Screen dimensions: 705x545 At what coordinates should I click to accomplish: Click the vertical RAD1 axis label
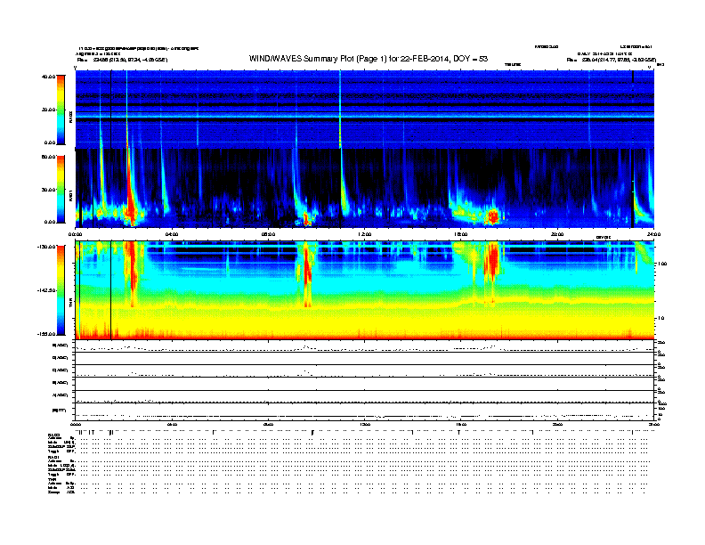70,195
